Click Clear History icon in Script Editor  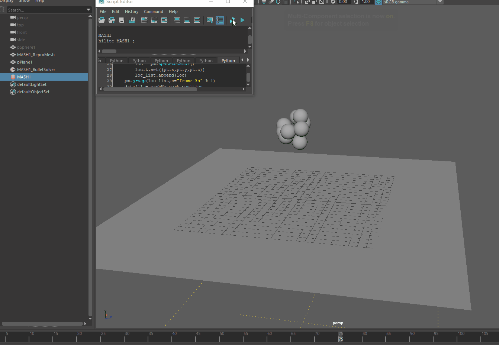144,20
